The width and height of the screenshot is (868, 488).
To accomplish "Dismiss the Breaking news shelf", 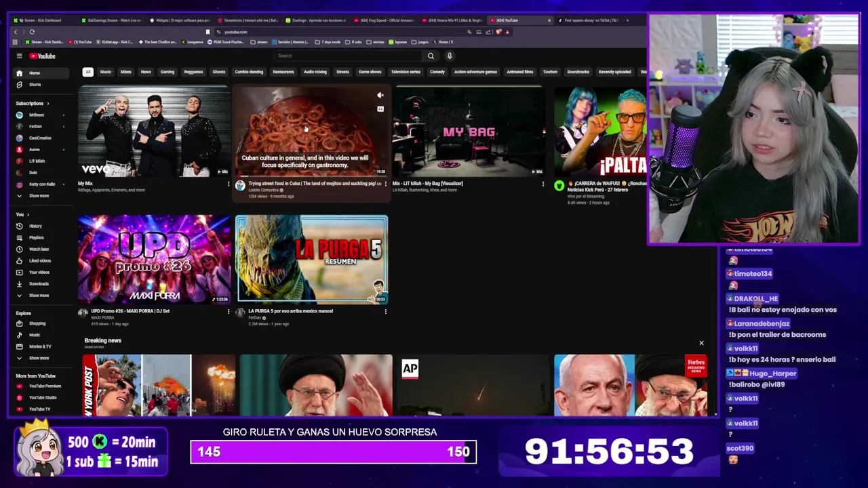I will tap(701, 343).
